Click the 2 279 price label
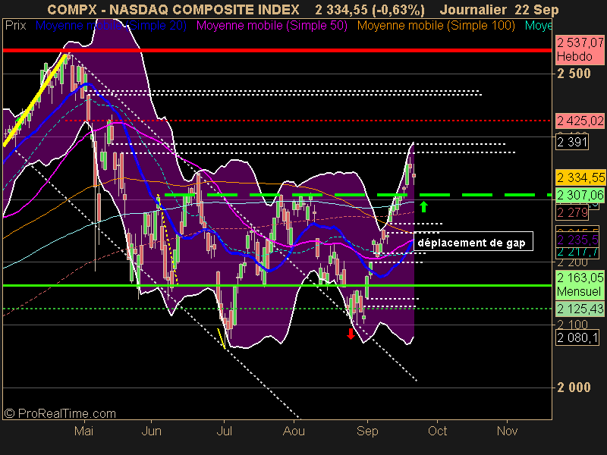 (572, 212)
